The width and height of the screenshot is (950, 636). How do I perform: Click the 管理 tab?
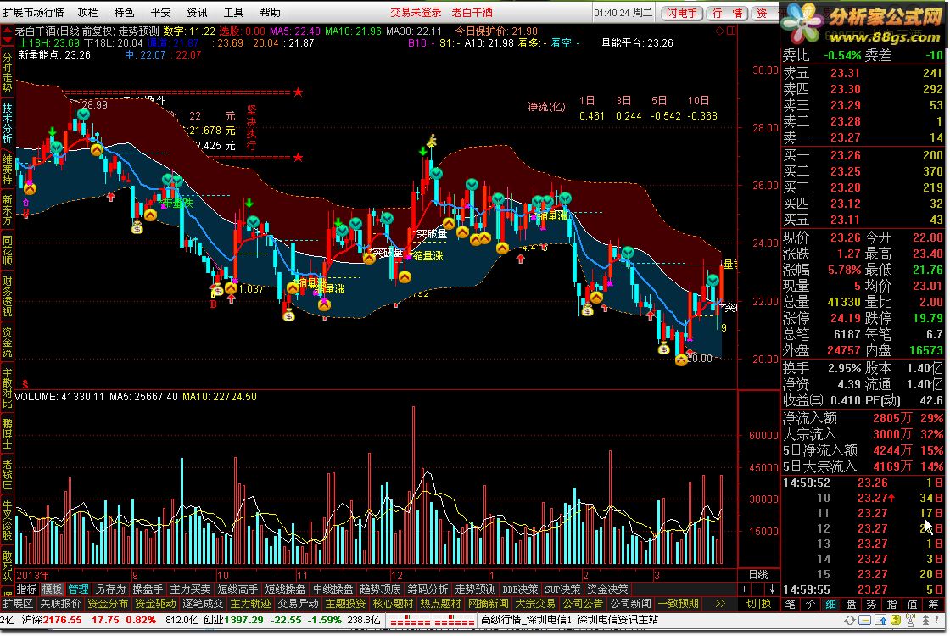click(77, 589)
